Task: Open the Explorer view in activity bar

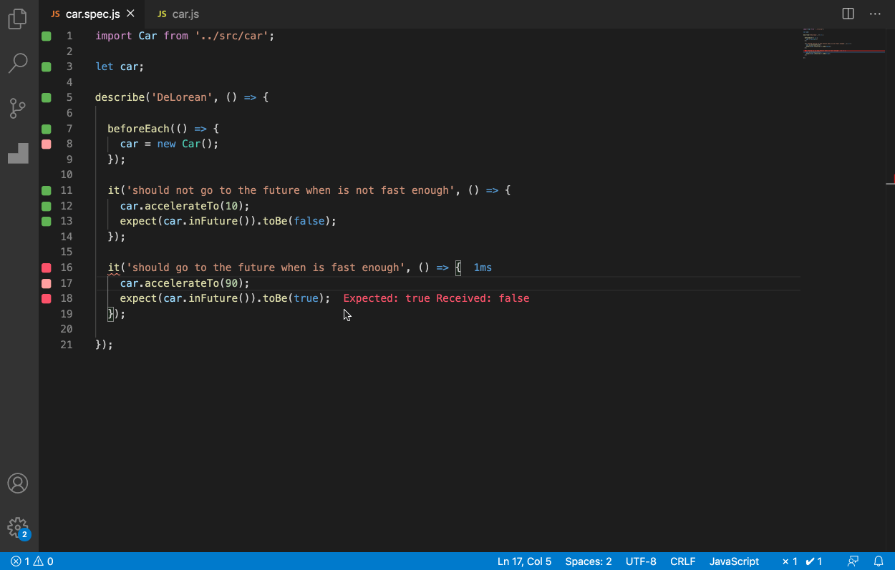Action: coord(18,19)
